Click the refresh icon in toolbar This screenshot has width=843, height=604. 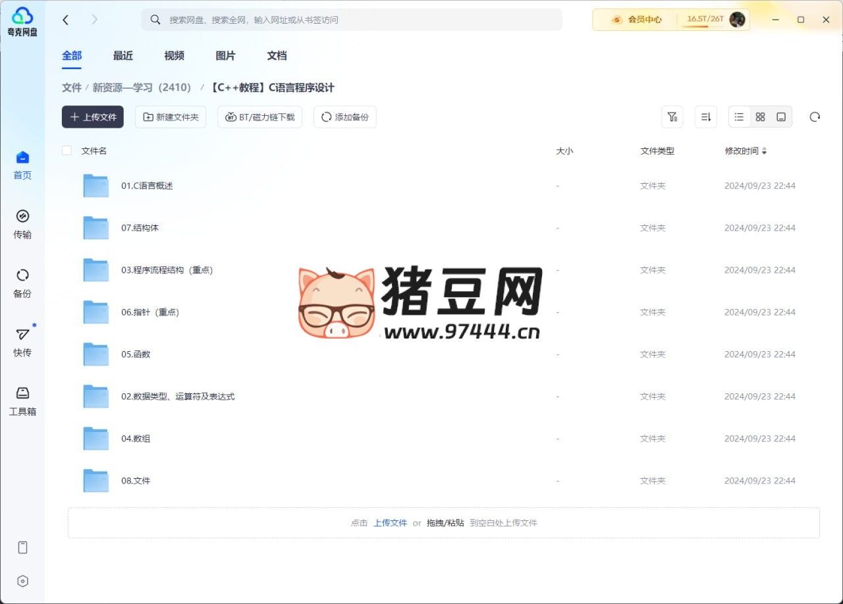(815, 117)
